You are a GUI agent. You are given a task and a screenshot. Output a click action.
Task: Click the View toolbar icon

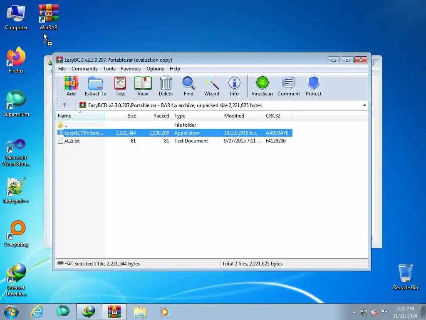143,86
